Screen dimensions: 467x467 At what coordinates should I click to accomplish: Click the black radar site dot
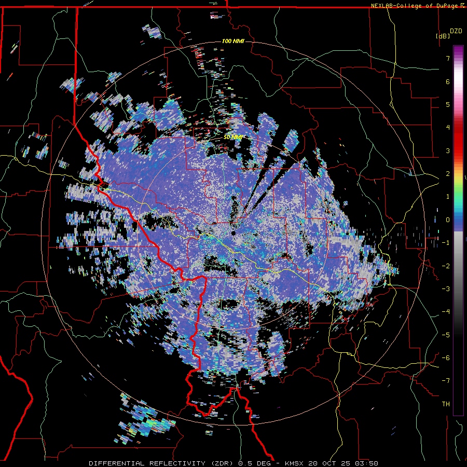233,233
